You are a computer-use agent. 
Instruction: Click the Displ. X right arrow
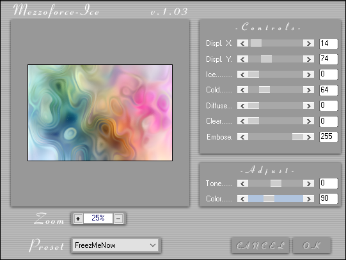pos(308,43)
